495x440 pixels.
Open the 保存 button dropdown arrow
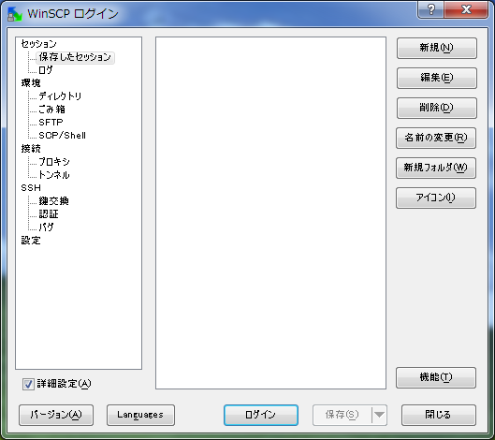(x=380, y=415)
